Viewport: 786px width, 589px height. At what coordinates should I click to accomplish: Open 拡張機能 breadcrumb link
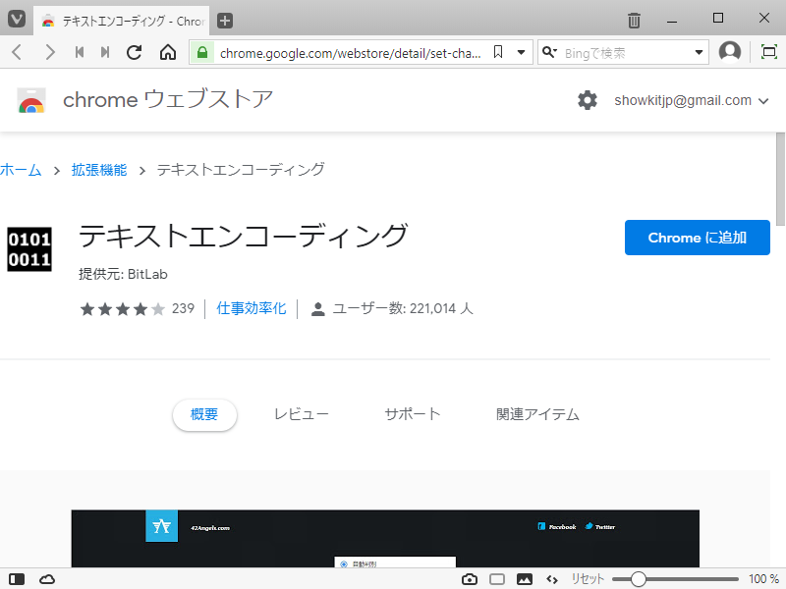pyautogui.click(x=99, y=170)
